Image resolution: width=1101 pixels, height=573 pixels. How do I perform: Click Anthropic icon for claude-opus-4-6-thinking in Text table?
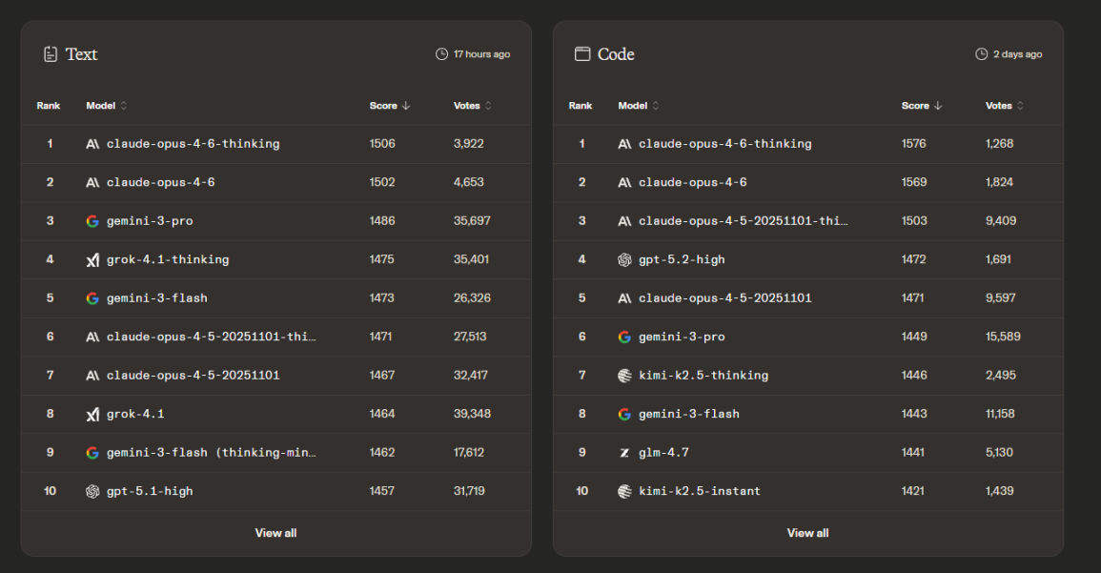click(92, 144)
